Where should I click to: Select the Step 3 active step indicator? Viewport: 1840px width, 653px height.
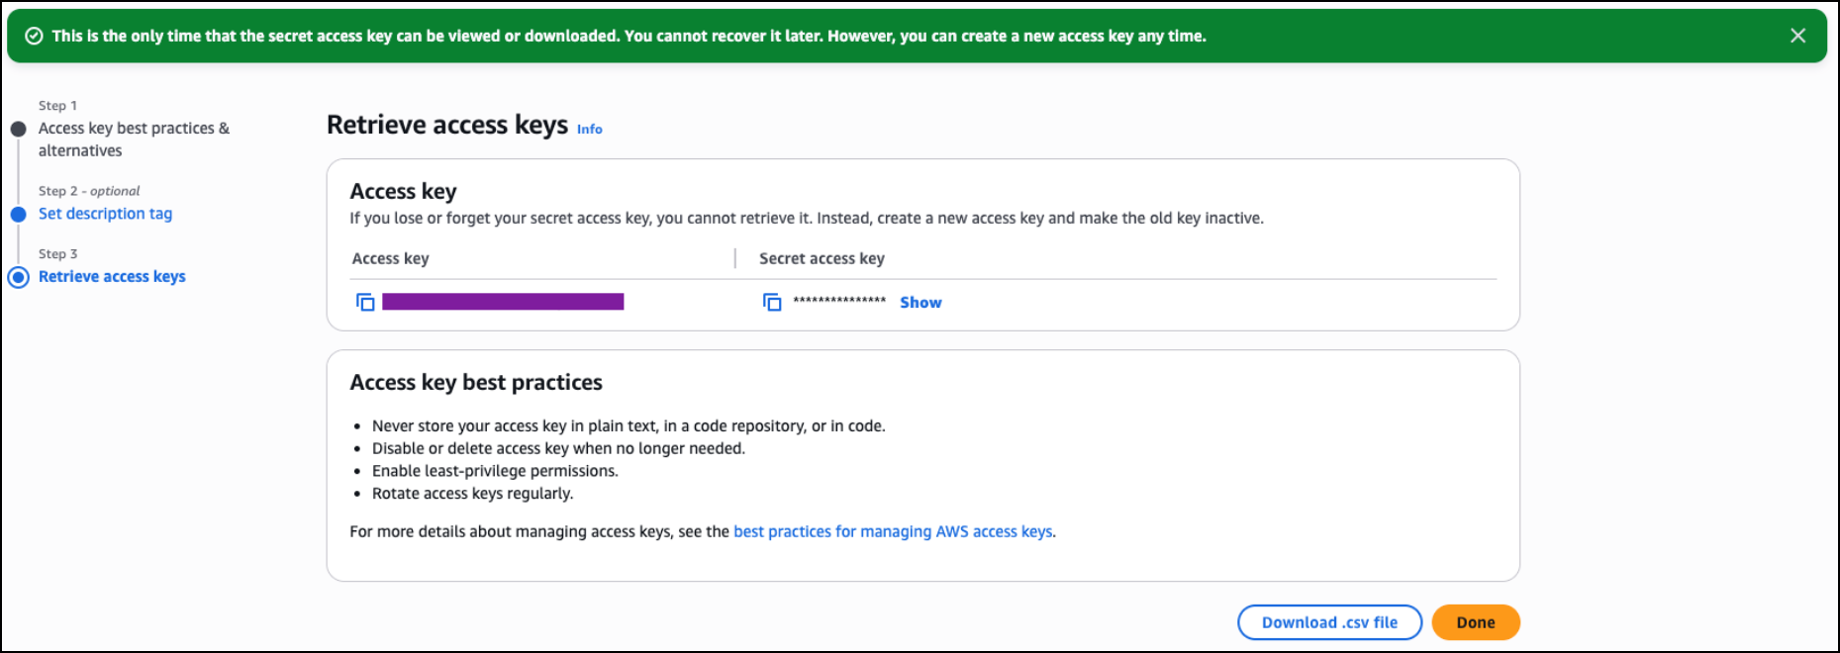click(x=18, y=277)
